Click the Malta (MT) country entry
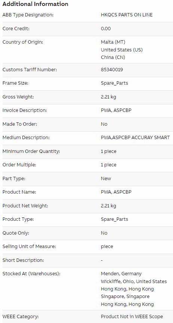The image size is (173, 323). point(113,42)
